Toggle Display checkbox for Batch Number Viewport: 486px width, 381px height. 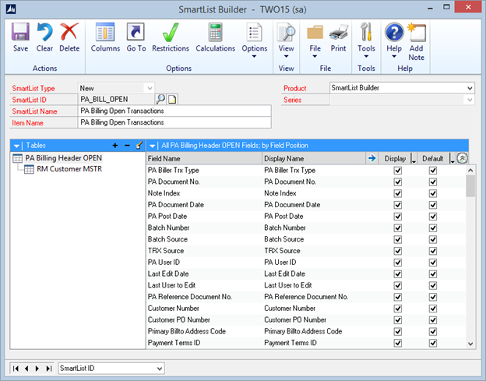(398, 228)
